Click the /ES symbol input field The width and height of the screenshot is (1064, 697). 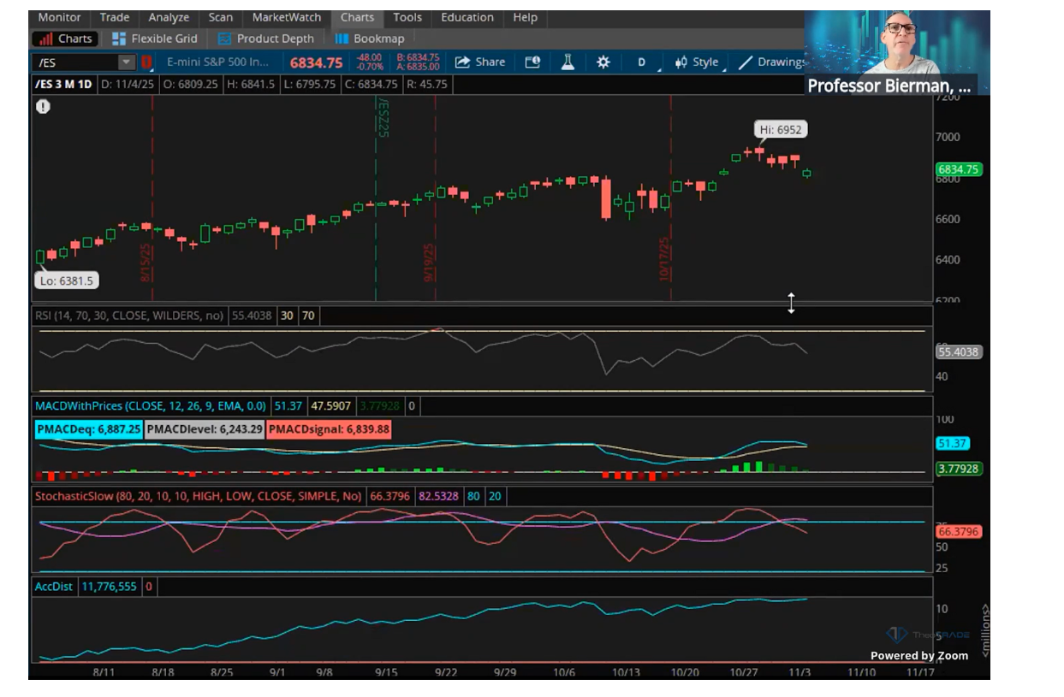point(75,62)
